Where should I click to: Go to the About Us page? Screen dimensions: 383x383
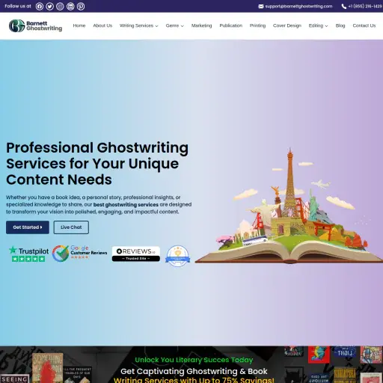102,25
